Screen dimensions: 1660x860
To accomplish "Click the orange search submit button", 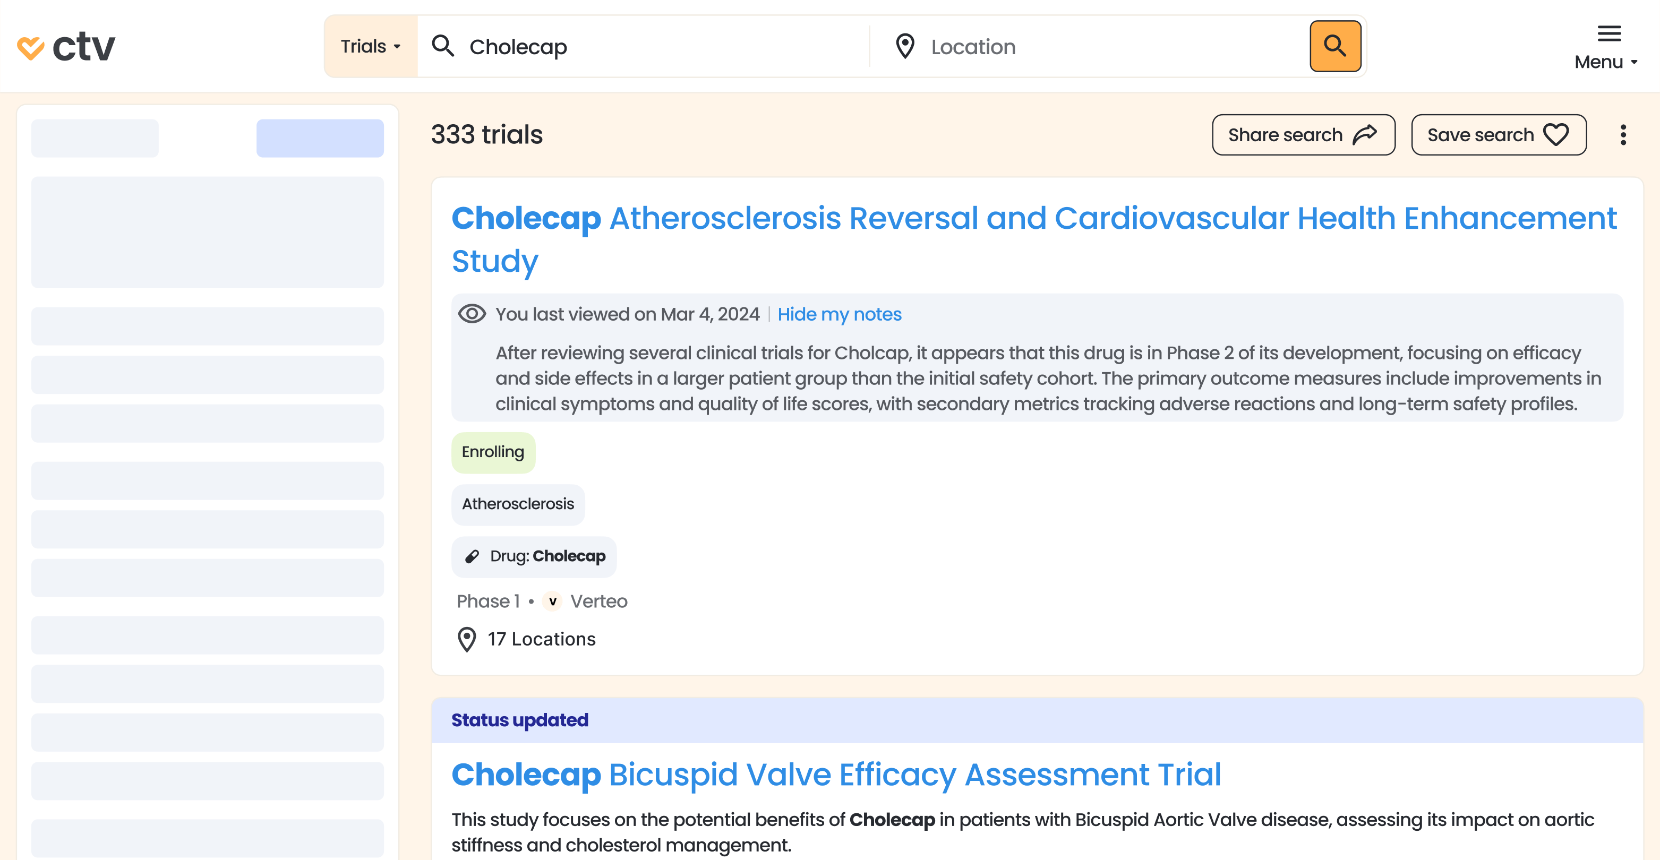I will (x=1334, y=46).
